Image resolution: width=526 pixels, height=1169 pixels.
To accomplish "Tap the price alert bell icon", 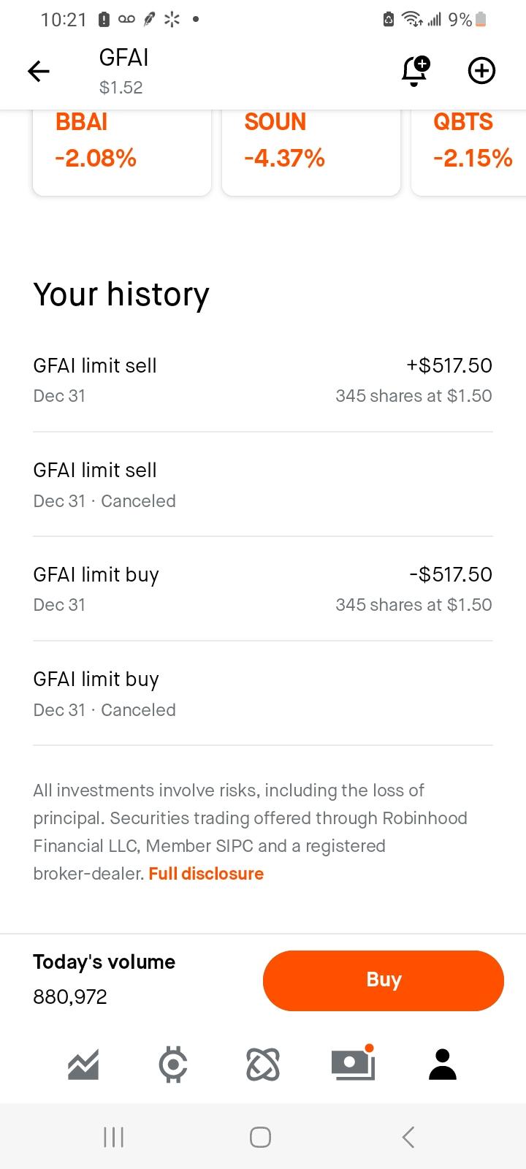I will 415,71.
